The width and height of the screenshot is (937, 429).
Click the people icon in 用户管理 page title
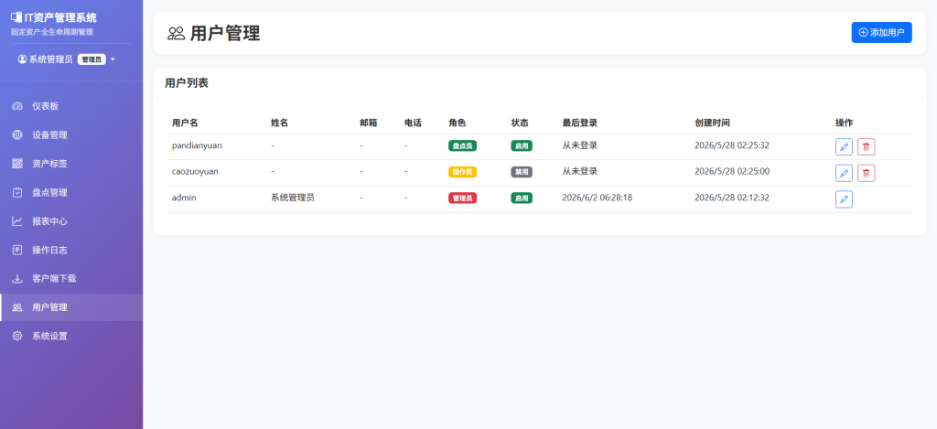pos(177,34)
